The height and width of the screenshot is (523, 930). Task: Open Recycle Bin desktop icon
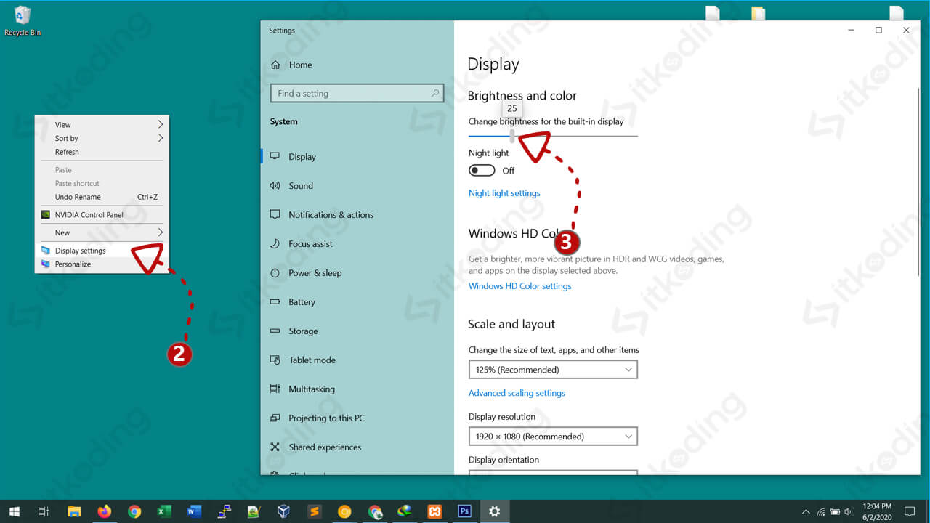(23, 21)
